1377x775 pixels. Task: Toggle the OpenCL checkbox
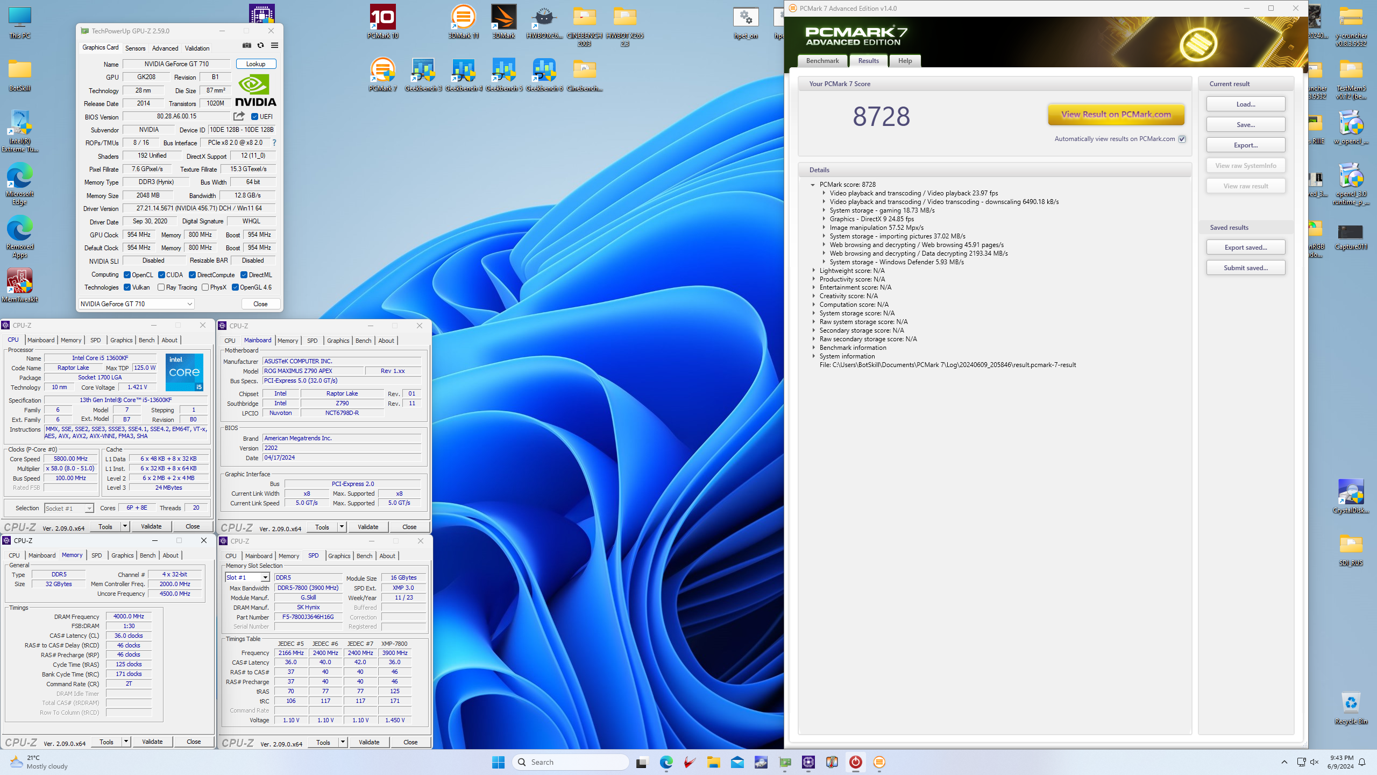pyautogui.click(x=127, y=275)
